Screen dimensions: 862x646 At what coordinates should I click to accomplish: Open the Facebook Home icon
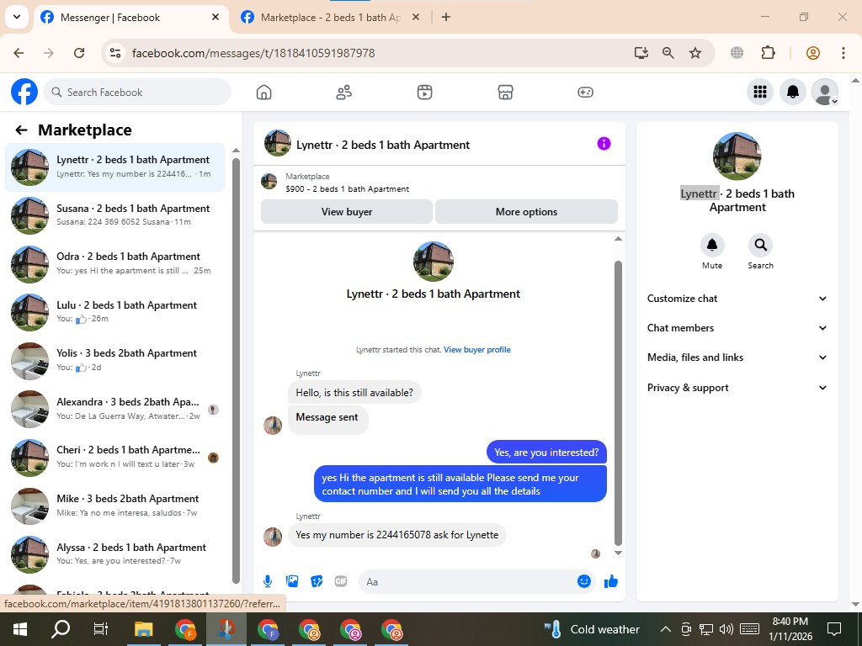(x=263, y=93)
